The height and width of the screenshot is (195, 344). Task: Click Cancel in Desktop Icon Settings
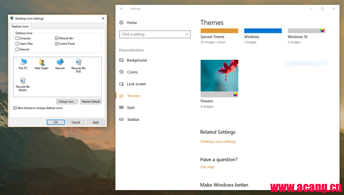(x=76, y=122)
